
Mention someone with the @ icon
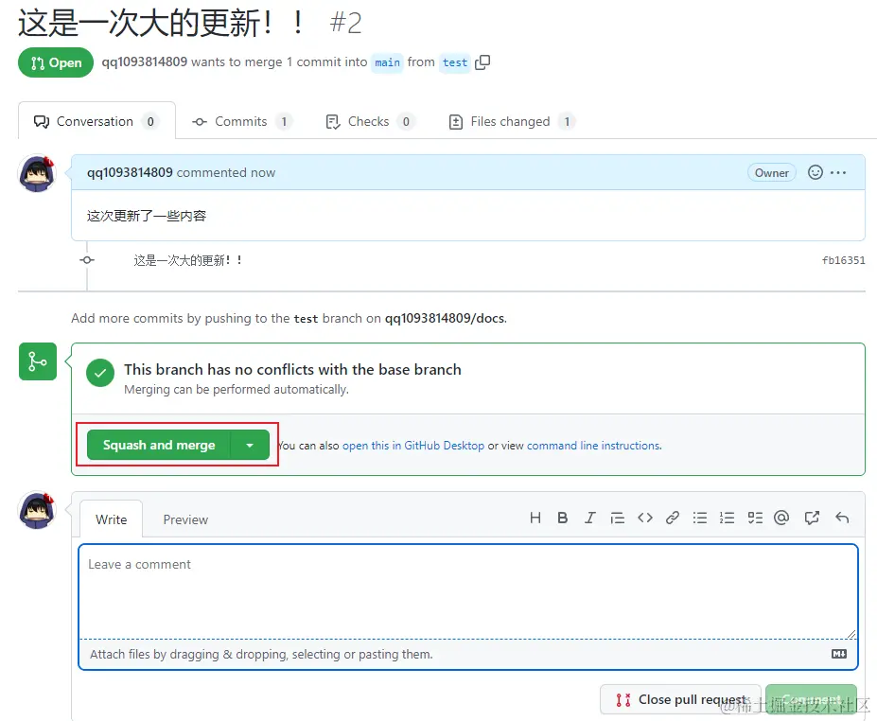[x=781, y=518]
